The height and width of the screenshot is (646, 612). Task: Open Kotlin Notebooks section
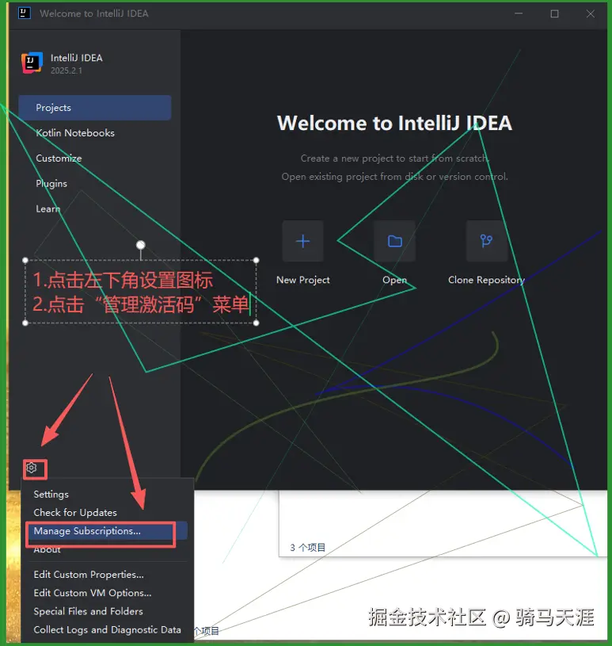[x=95, y=133]
